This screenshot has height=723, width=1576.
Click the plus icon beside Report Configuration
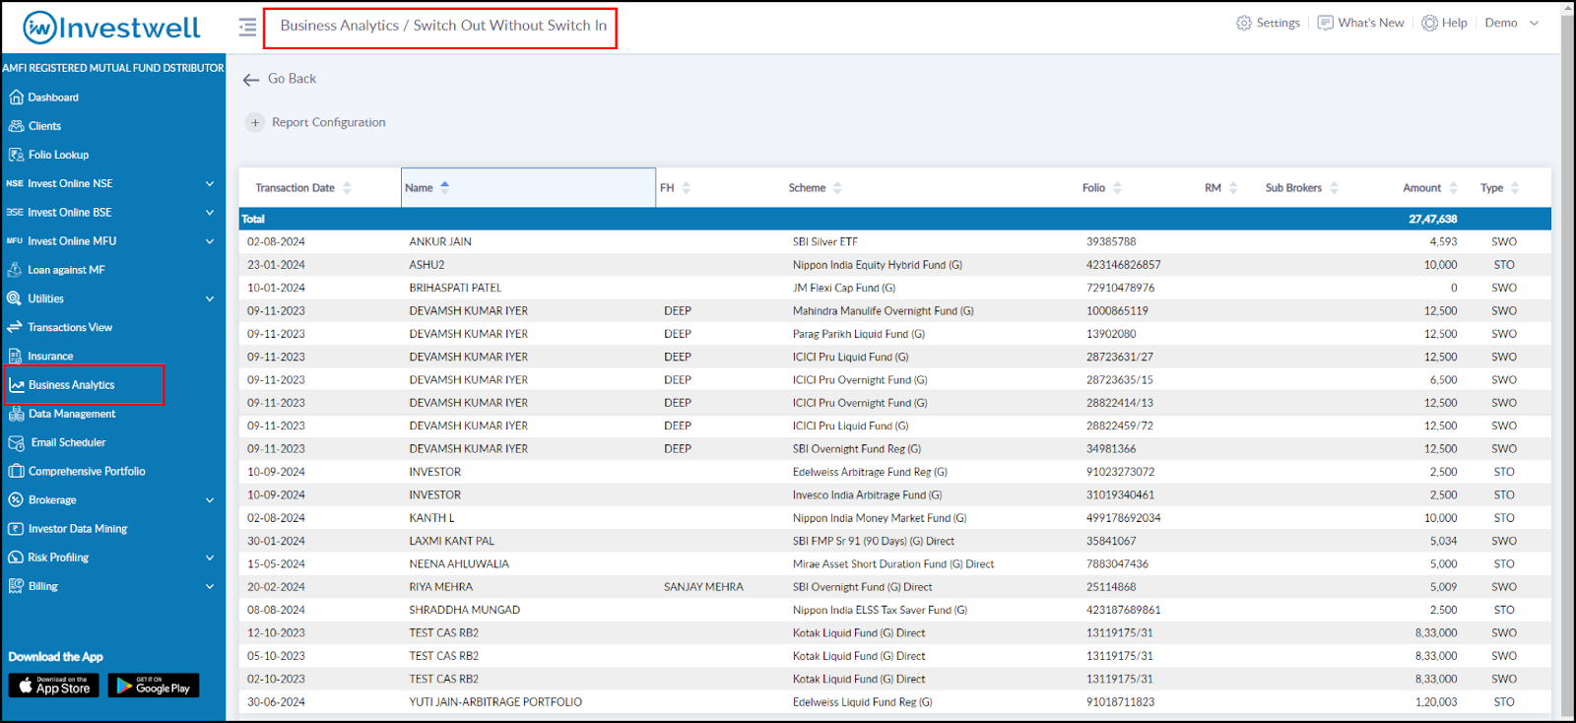click(255, 123)
